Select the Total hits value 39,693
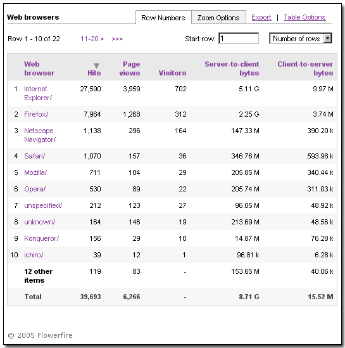The image size is (345, 348). (91, 297)
